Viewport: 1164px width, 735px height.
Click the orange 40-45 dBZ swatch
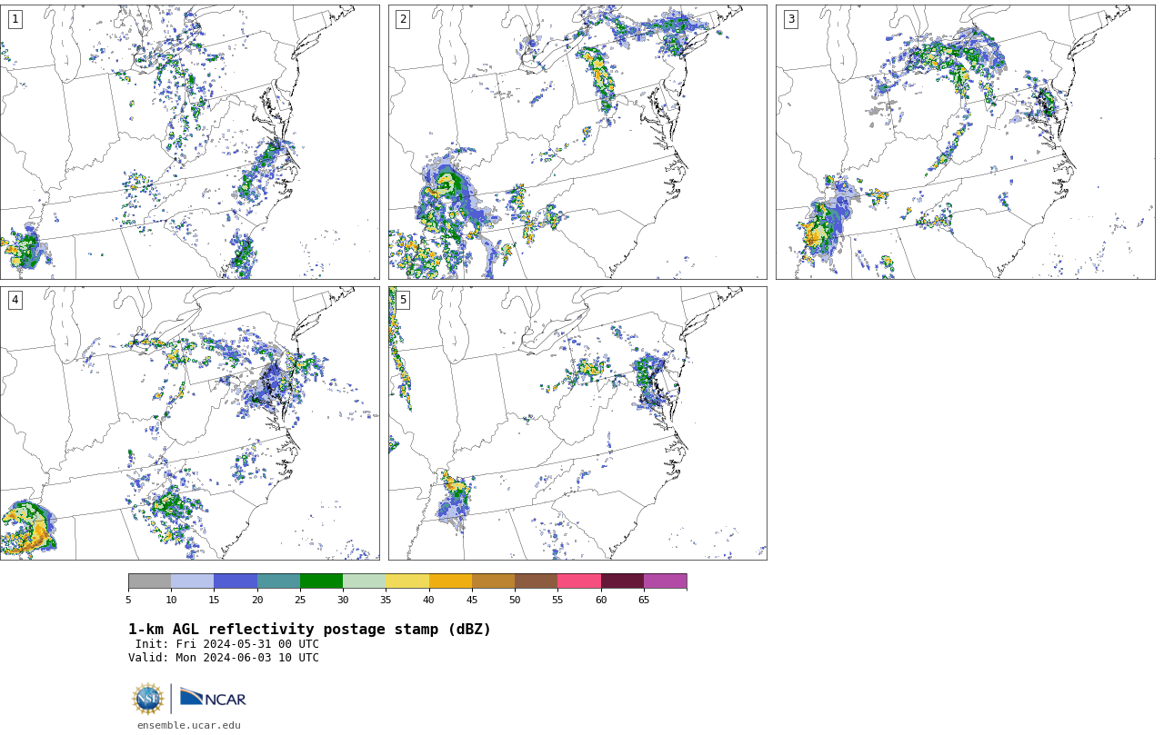pyautogui.click(x=450, y=581)
